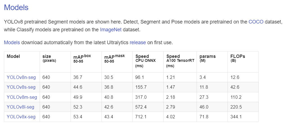Image resolution: width=288 pixels, height=127 pixels.
Task: Click the Models heading
Action: pyautogui.click(x=16, y=8)
